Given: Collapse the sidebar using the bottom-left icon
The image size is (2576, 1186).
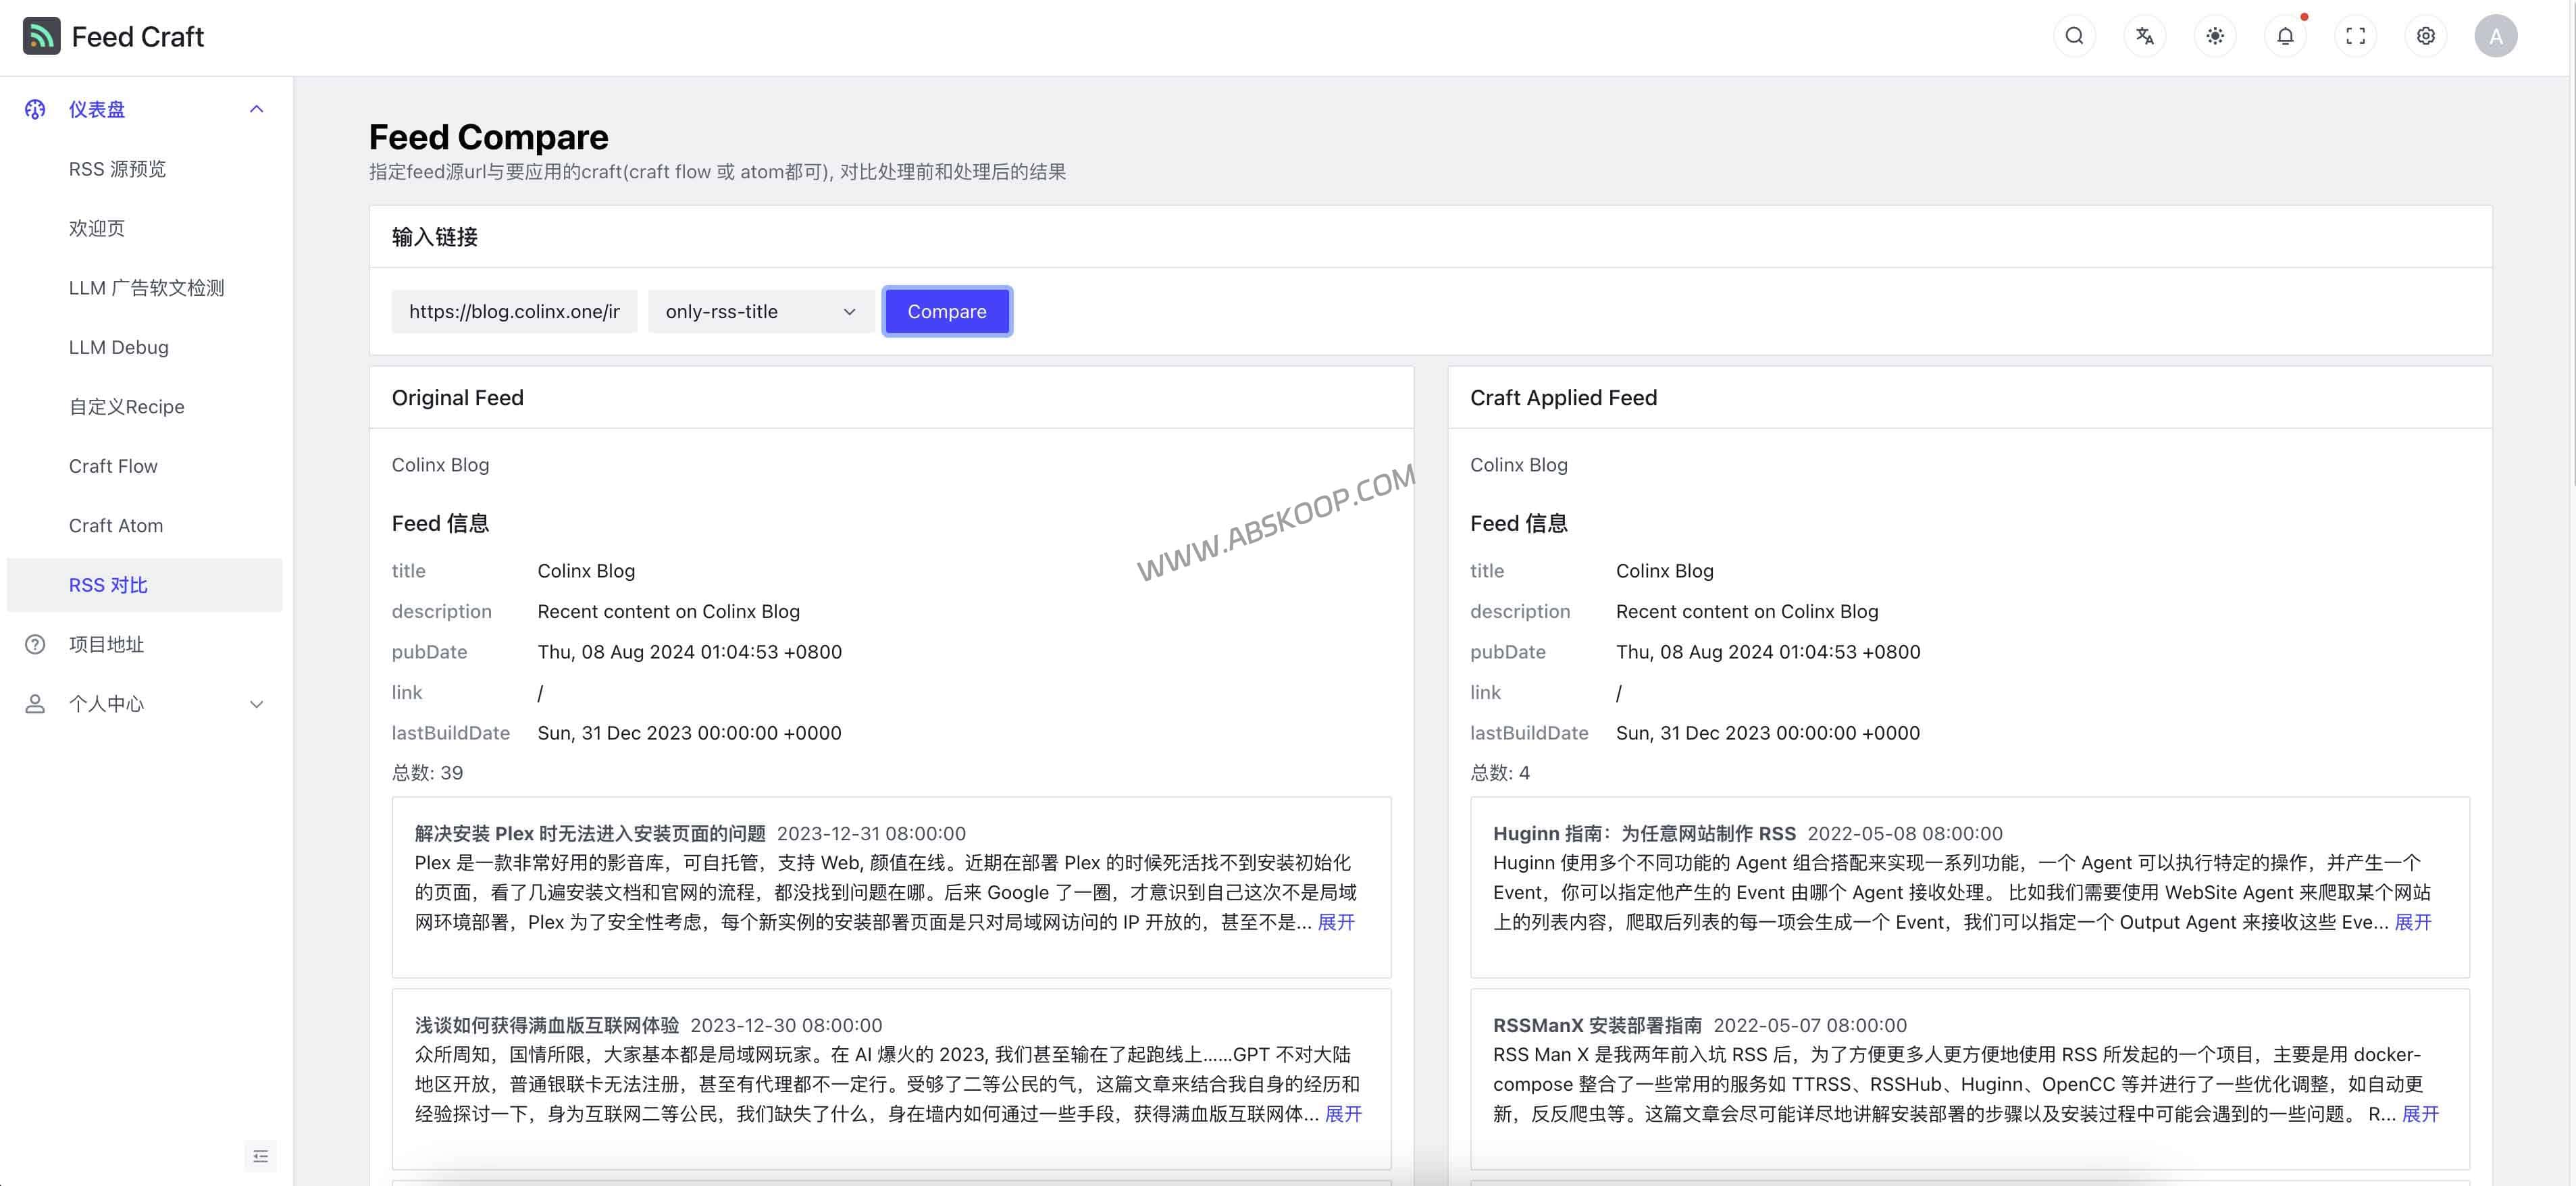Looking at the screenshot, I should (260, 1156).
